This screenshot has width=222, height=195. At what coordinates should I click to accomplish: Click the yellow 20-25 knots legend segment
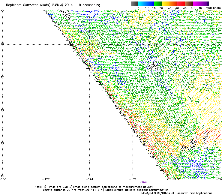coord(166,4)
